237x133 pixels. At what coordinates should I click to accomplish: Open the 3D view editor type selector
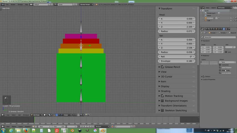[3, 115]
